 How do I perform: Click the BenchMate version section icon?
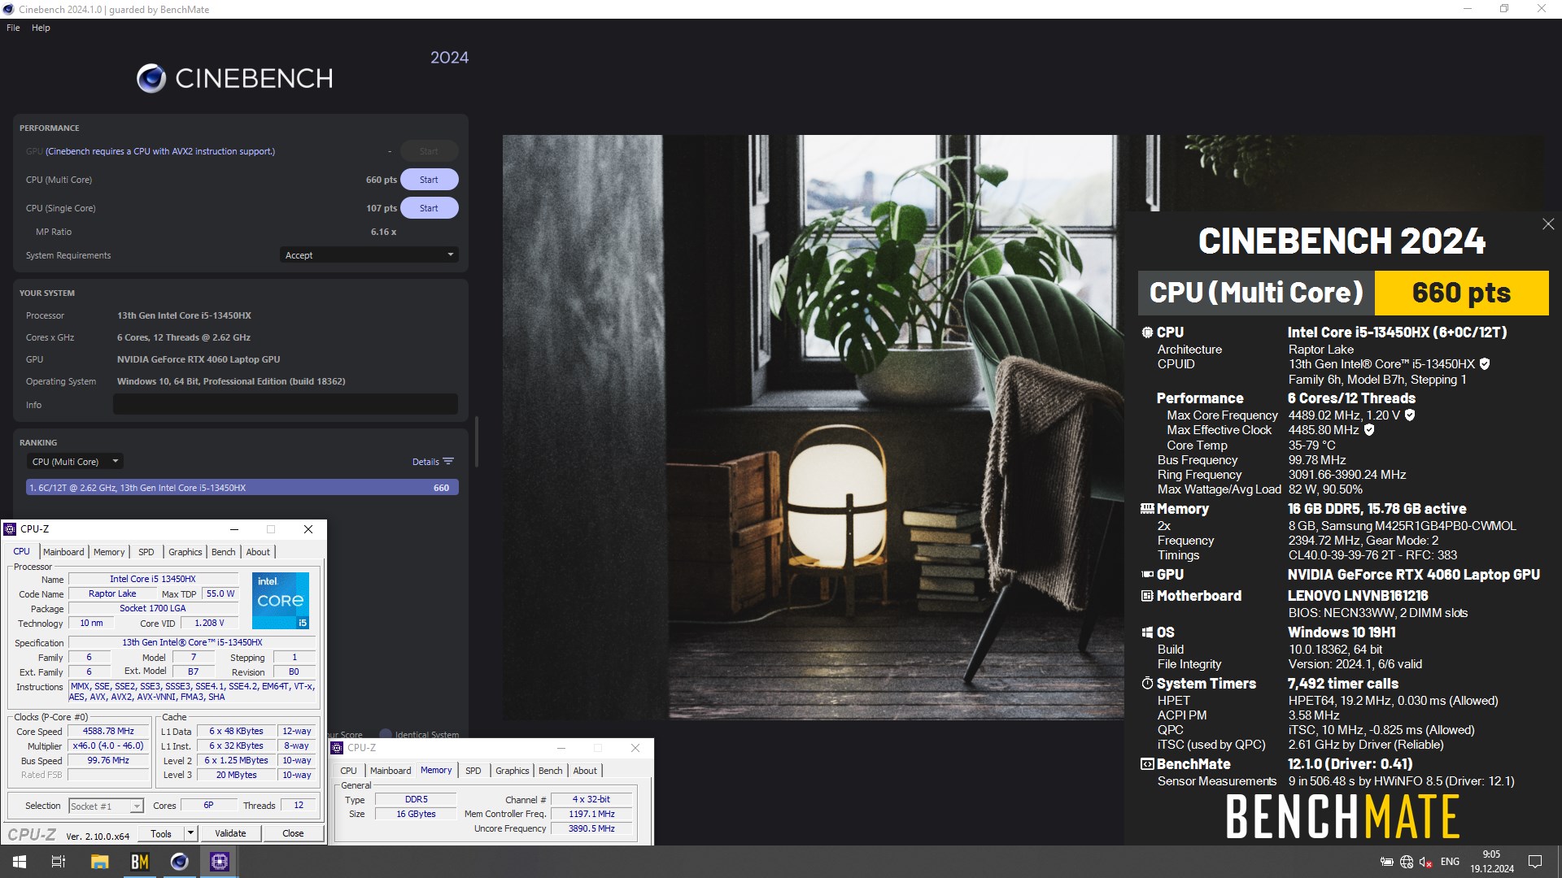(x=1147, y=764)
